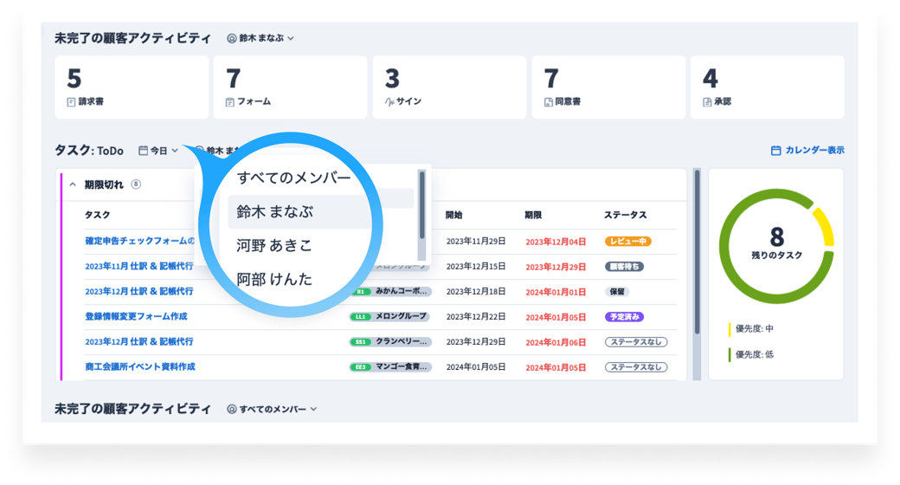Click the 保留 status badge
This screenshot has height=485, width=900.
(x=617, y=292)
